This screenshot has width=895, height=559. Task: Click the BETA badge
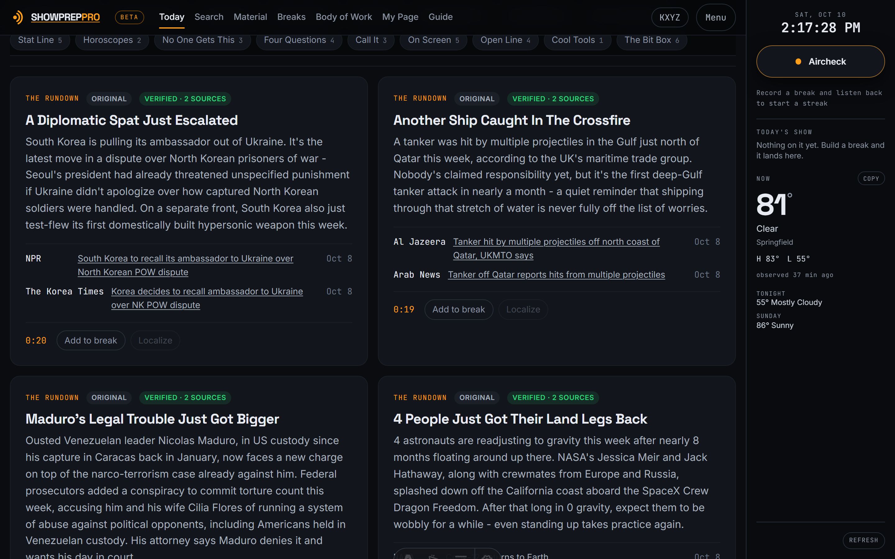(x=129, y=17)
